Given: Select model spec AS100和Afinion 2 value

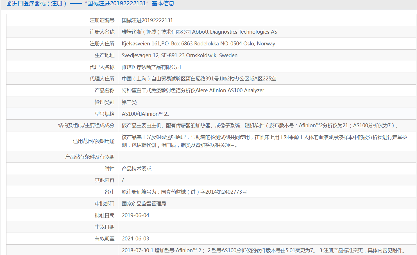Looking at the screenshot, I should tap(145, 114).
